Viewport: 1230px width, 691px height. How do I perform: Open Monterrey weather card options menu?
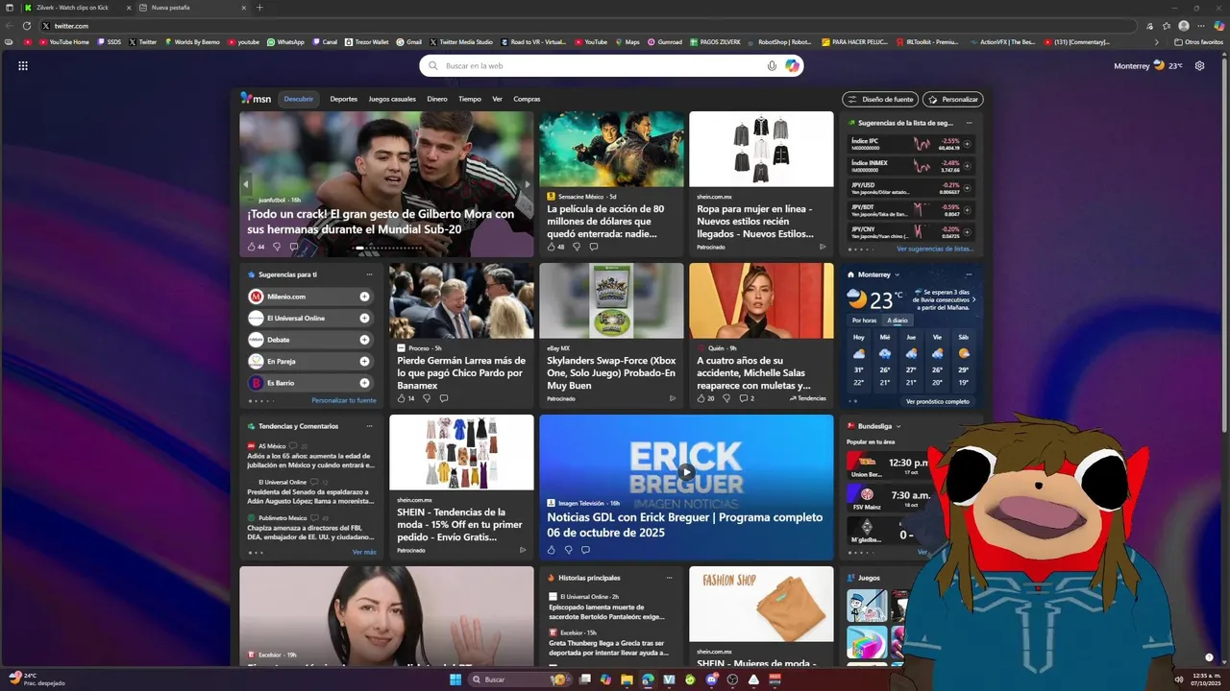tap(969, 274)
